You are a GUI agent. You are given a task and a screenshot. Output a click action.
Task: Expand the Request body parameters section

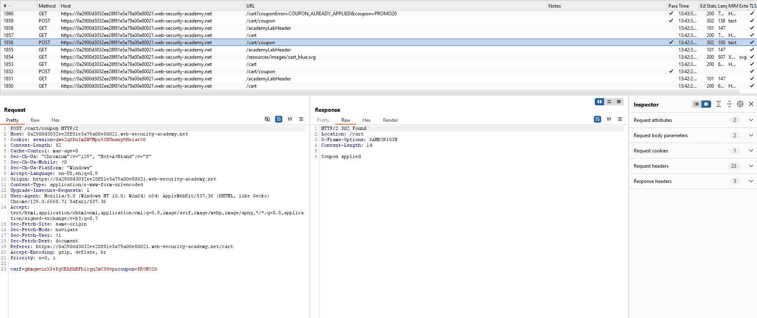[x=751, y=135]
